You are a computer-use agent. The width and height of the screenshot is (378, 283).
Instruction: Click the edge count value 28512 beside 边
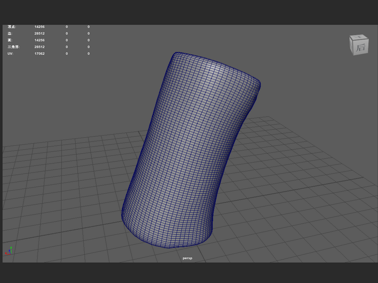tap(40, 33)
